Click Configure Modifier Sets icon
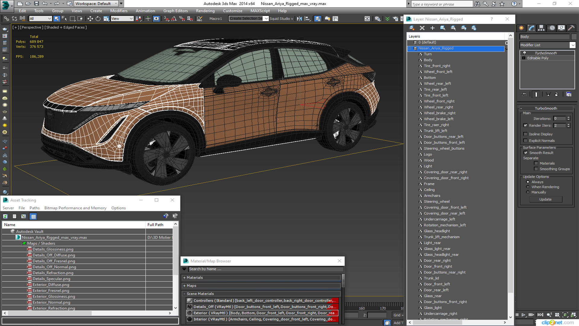The image size is (579, 326). (x=569, y=94)
